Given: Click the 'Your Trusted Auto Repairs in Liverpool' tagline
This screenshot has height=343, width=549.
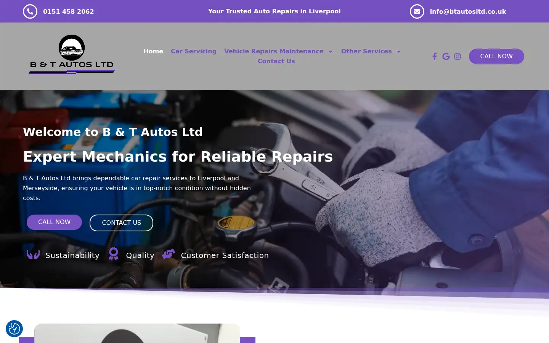Looking at the screenshot, I should coord(274,11).
